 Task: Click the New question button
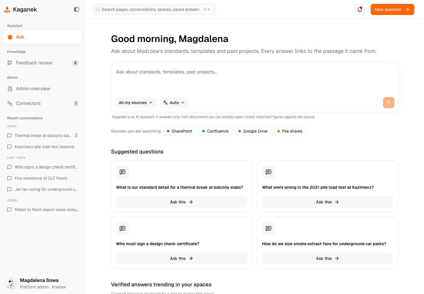pyautogui.click(x=392, y=9)
